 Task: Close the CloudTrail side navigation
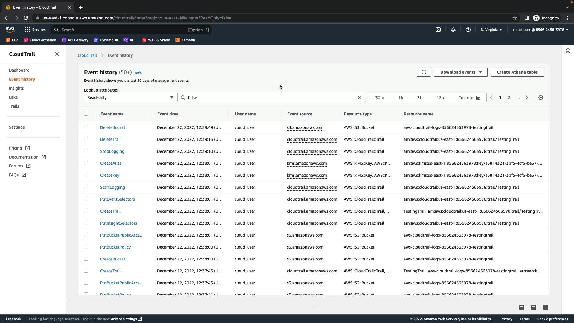point(57,54)
